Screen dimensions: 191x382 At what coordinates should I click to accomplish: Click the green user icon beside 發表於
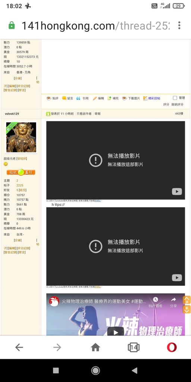[48, 114]
